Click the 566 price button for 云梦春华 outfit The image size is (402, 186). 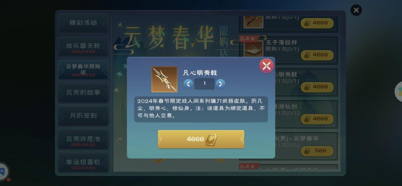pos(317,151)
